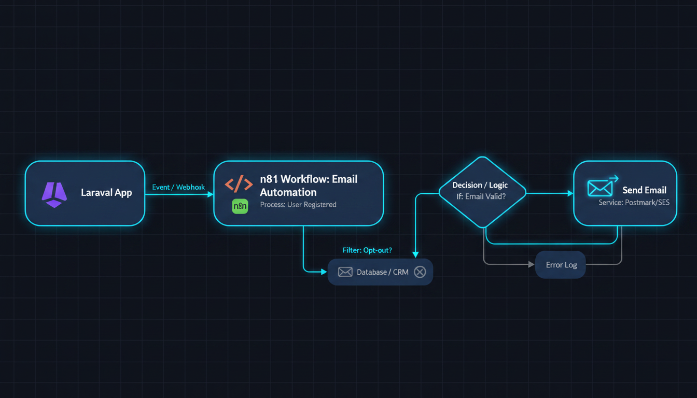Click the Database / CRM node label
Screen dimensions: 697x398
coord(383,272)
